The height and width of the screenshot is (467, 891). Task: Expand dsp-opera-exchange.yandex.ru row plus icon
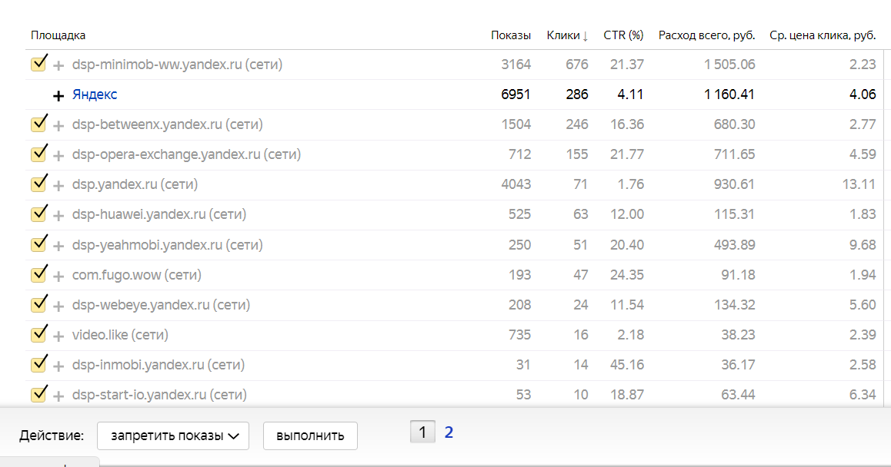click(58, 156)
